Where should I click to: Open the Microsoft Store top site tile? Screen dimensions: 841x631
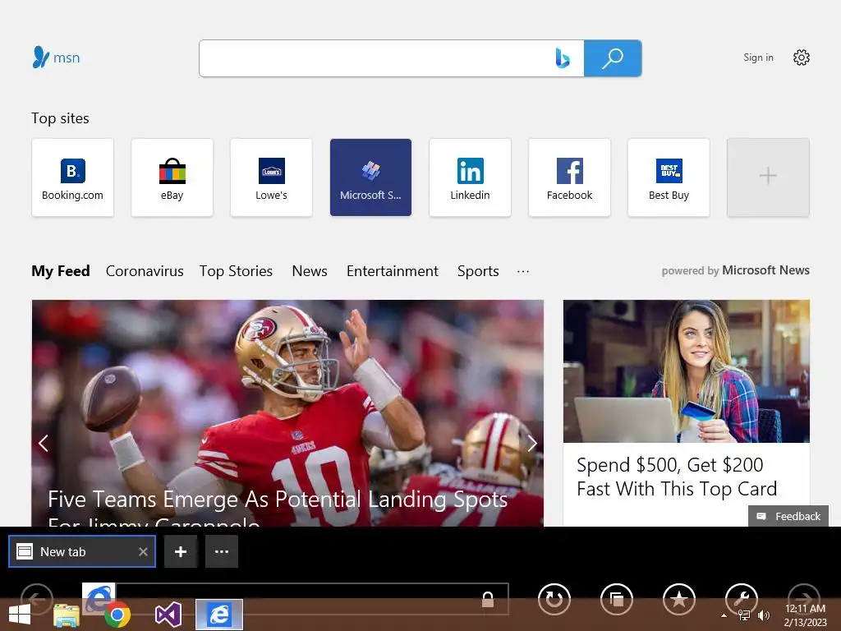pyautogui.click(x=370, y=177)
